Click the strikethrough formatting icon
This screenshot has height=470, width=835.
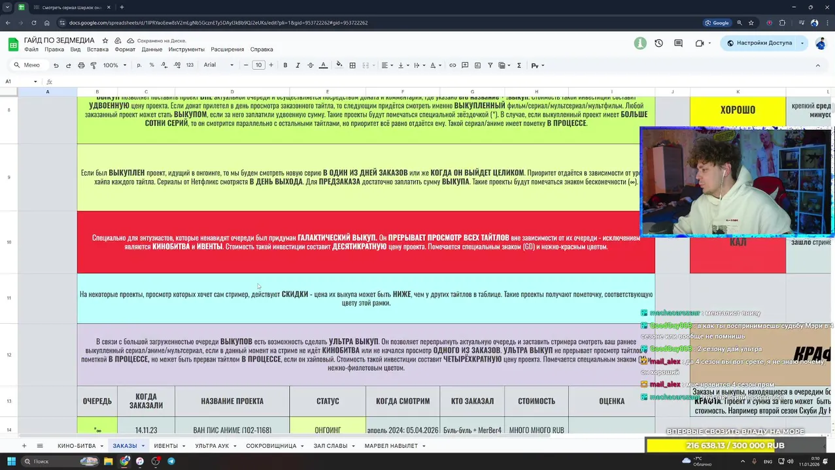point(310,65)
